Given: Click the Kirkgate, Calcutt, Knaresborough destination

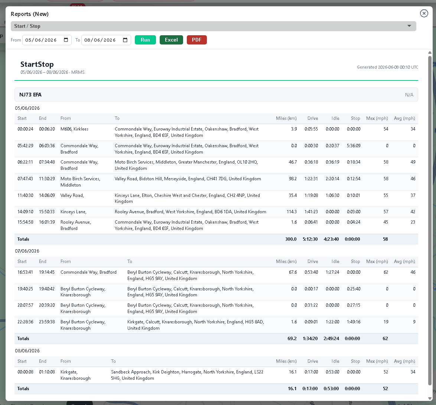Looking at the screenshot, I should pos(195,325).
